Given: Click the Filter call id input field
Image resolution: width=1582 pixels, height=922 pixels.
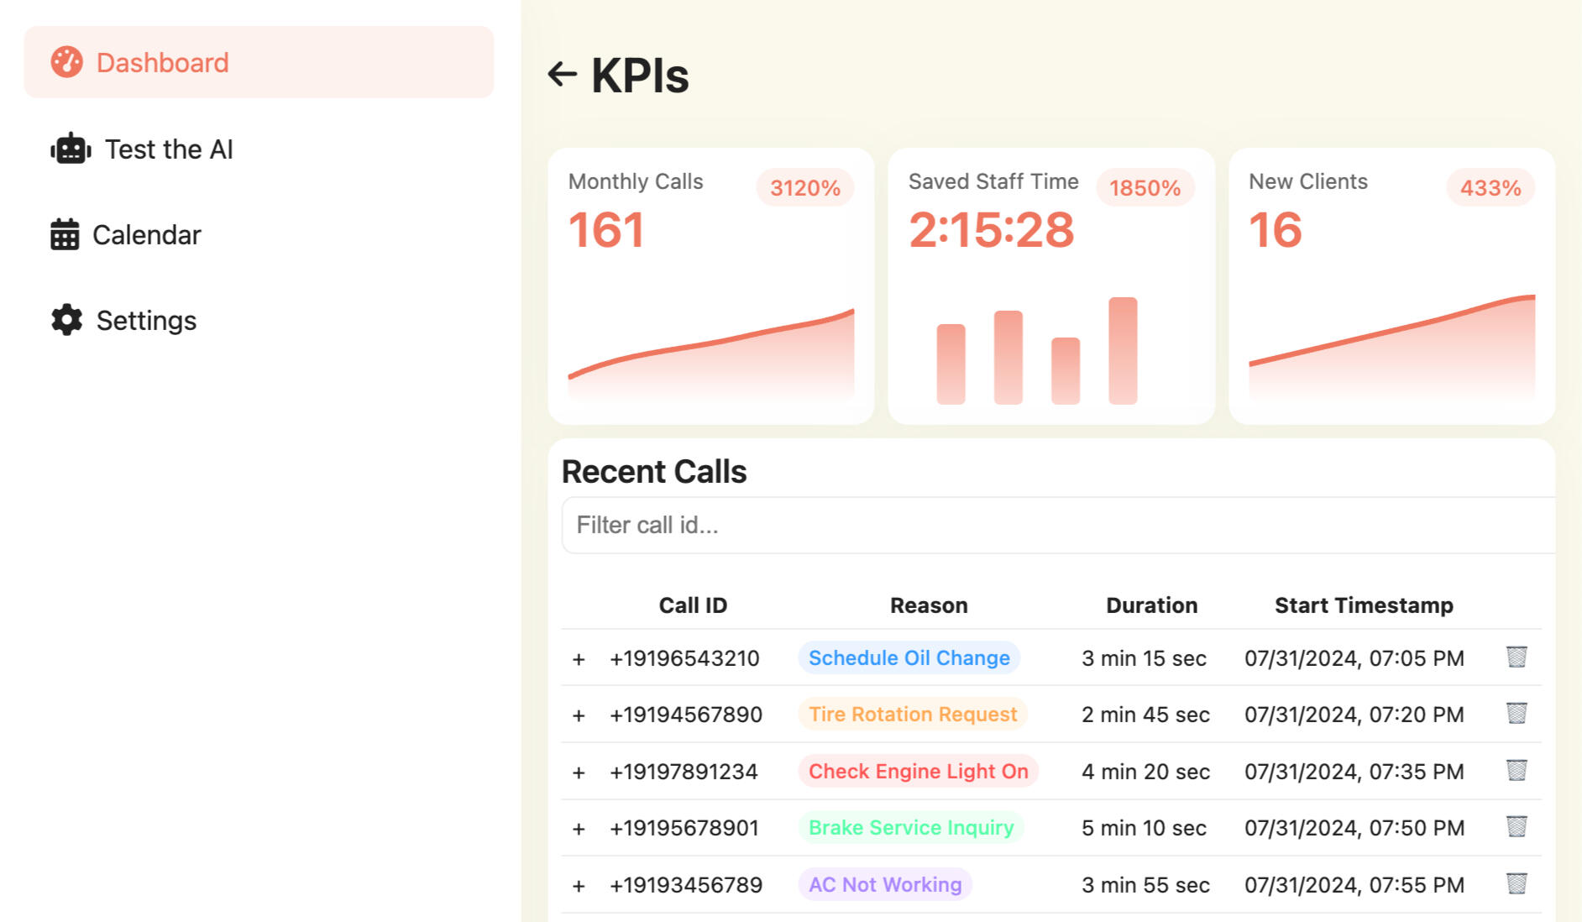Looking at the screenshot, I should (1058, 525).
